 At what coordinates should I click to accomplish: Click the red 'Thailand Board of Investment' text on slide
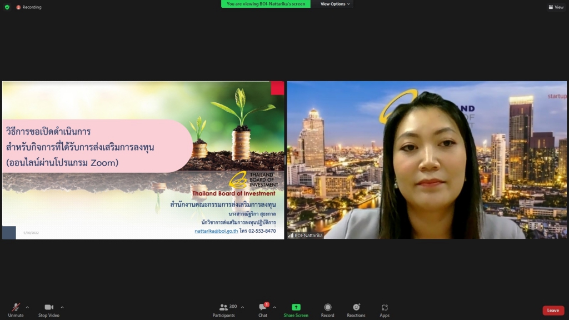pos(234,193)
